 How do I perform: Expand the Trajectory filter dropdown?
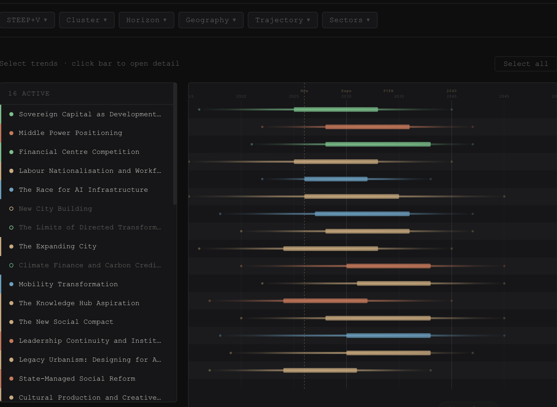coord(283,20)
